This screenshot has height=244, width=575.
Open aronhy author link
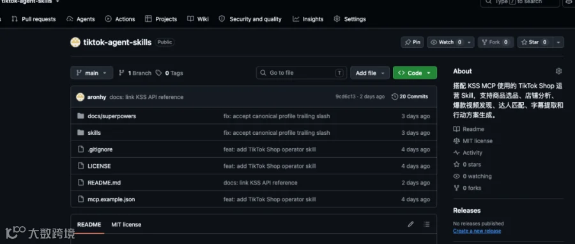click(x=97, y=97)
